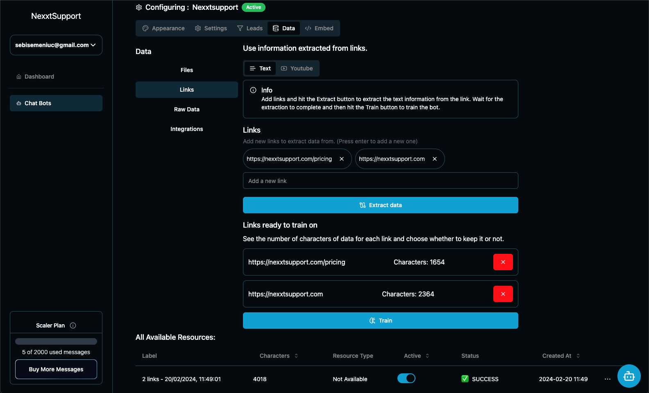Open the Embed tab
The image size is (649, 393).
click(x=319, y=28)
